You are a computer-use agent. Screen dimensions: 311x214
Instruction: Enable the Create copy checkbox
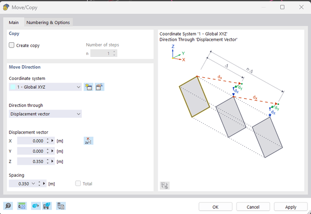12,45
